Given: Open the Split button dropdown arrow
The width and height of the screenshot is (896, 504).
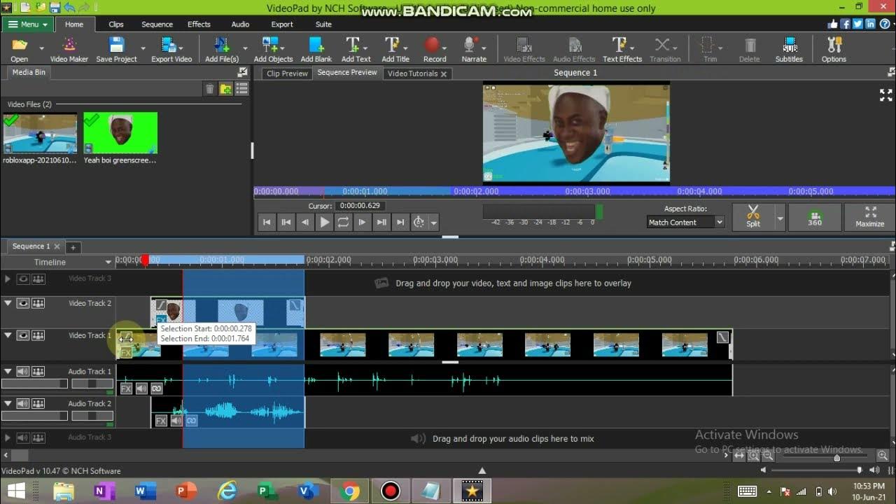Looking at the screenshot, I should pyautogui.click(x=780, y=218).
